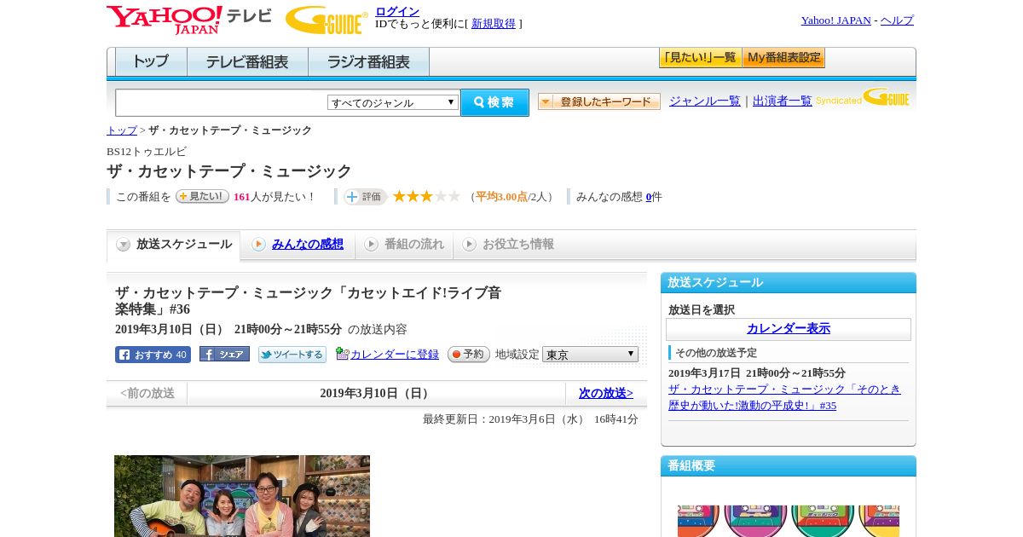Open the 出演者一覧 link
The width and height of the screenshot is (1023, 537).
point(782,101)
